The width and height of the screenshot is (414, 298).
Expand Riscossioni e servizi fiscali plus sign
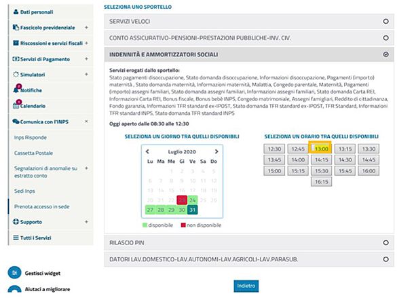click(x=86, y=43)
